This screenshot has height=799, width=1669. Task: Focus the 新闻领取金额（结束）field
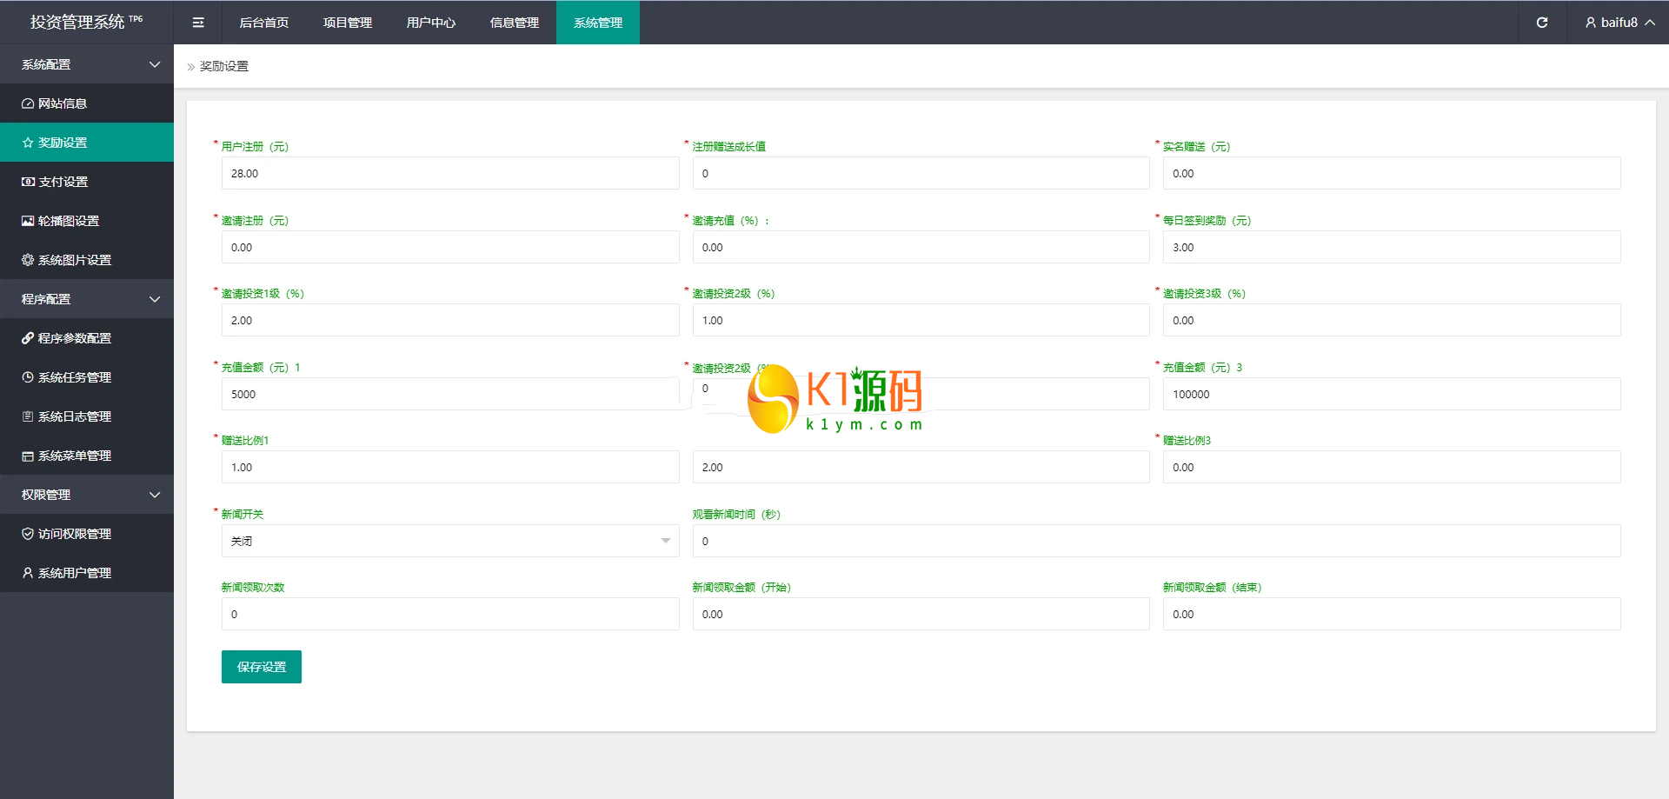[1392, 614]
